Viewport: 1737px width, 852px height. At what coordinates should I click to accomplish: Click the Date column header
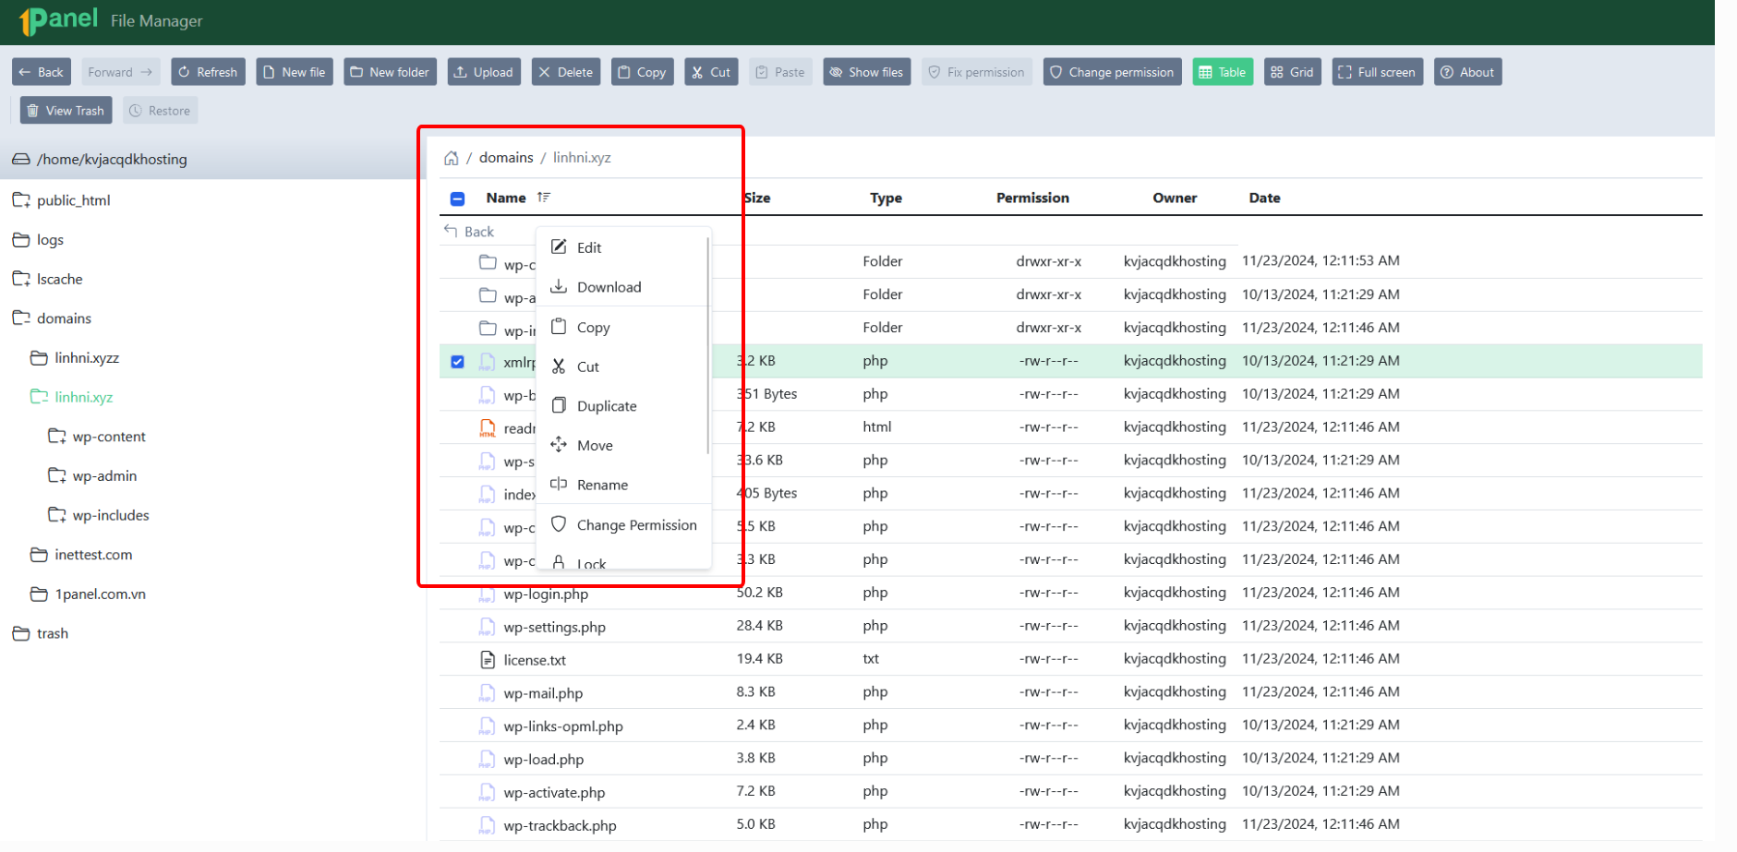(x=1264, y=198)
